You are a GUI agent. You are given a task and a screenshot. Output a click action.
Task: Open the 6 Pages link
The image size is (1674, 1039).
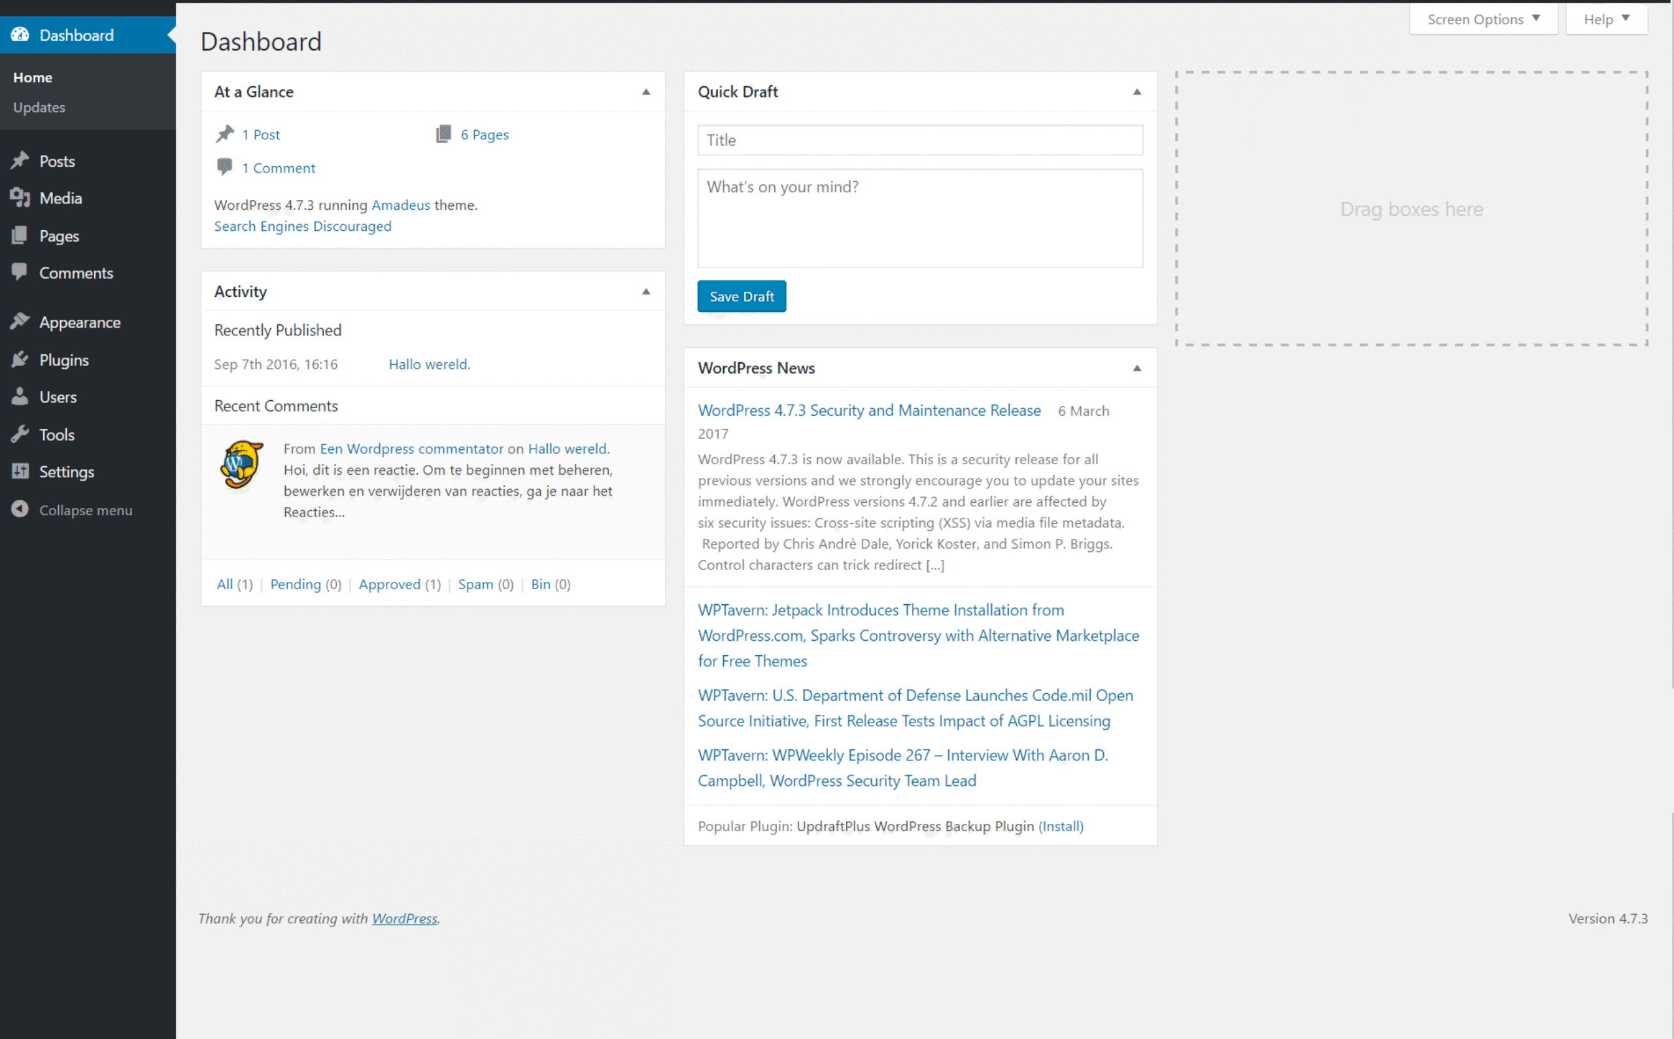coord(485,135)
